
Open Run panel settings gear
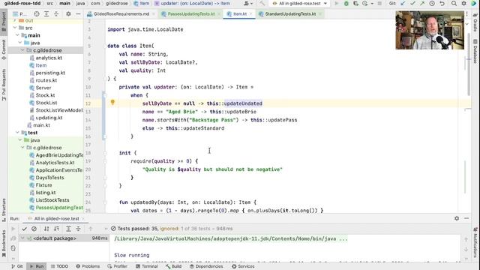pyautogui.click(x=457, y=218)
